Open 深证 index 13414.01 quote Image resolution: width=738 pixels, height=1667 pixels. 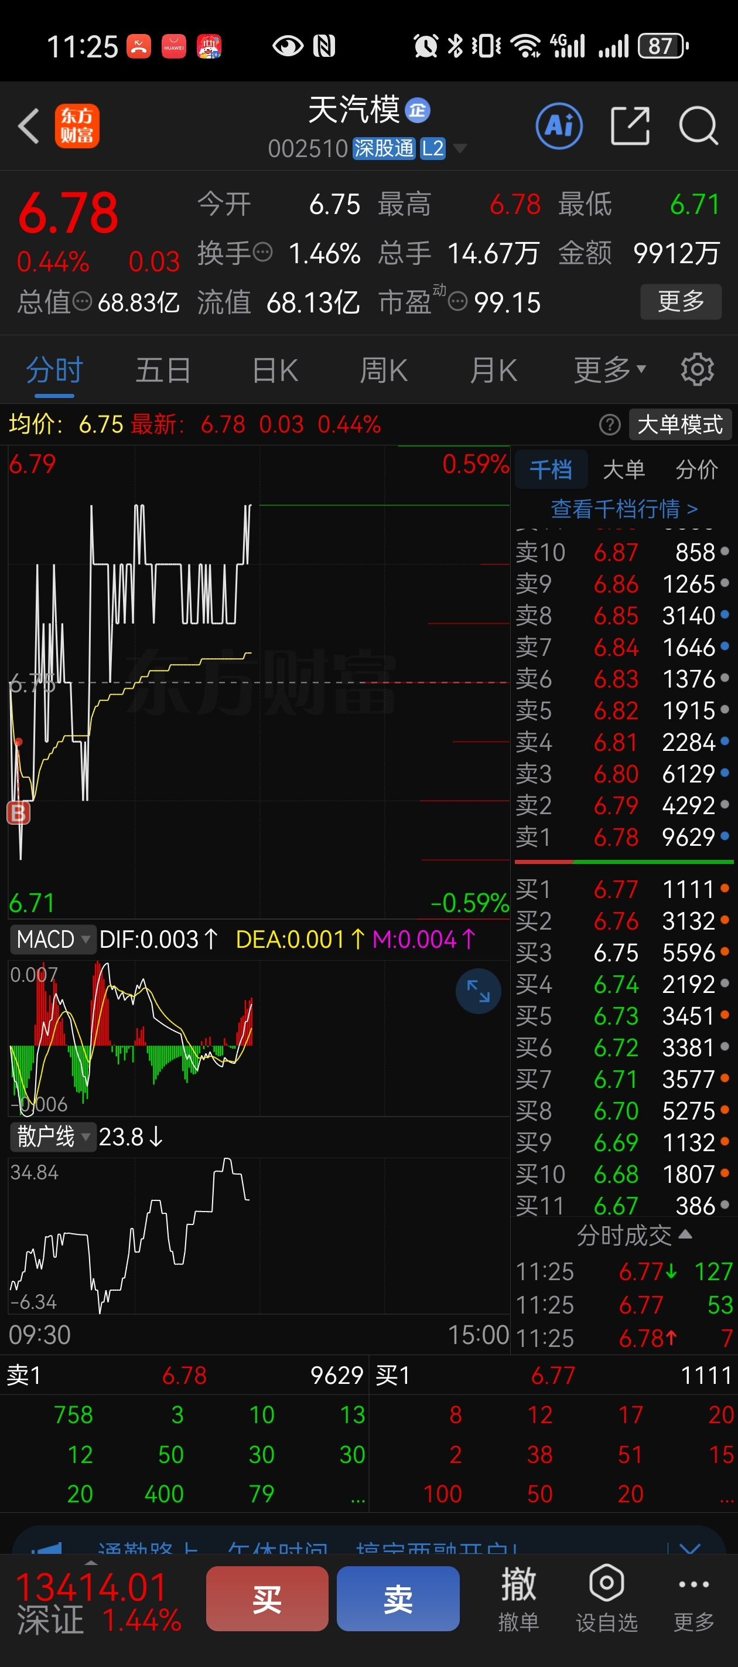[x=98, y=1603]
